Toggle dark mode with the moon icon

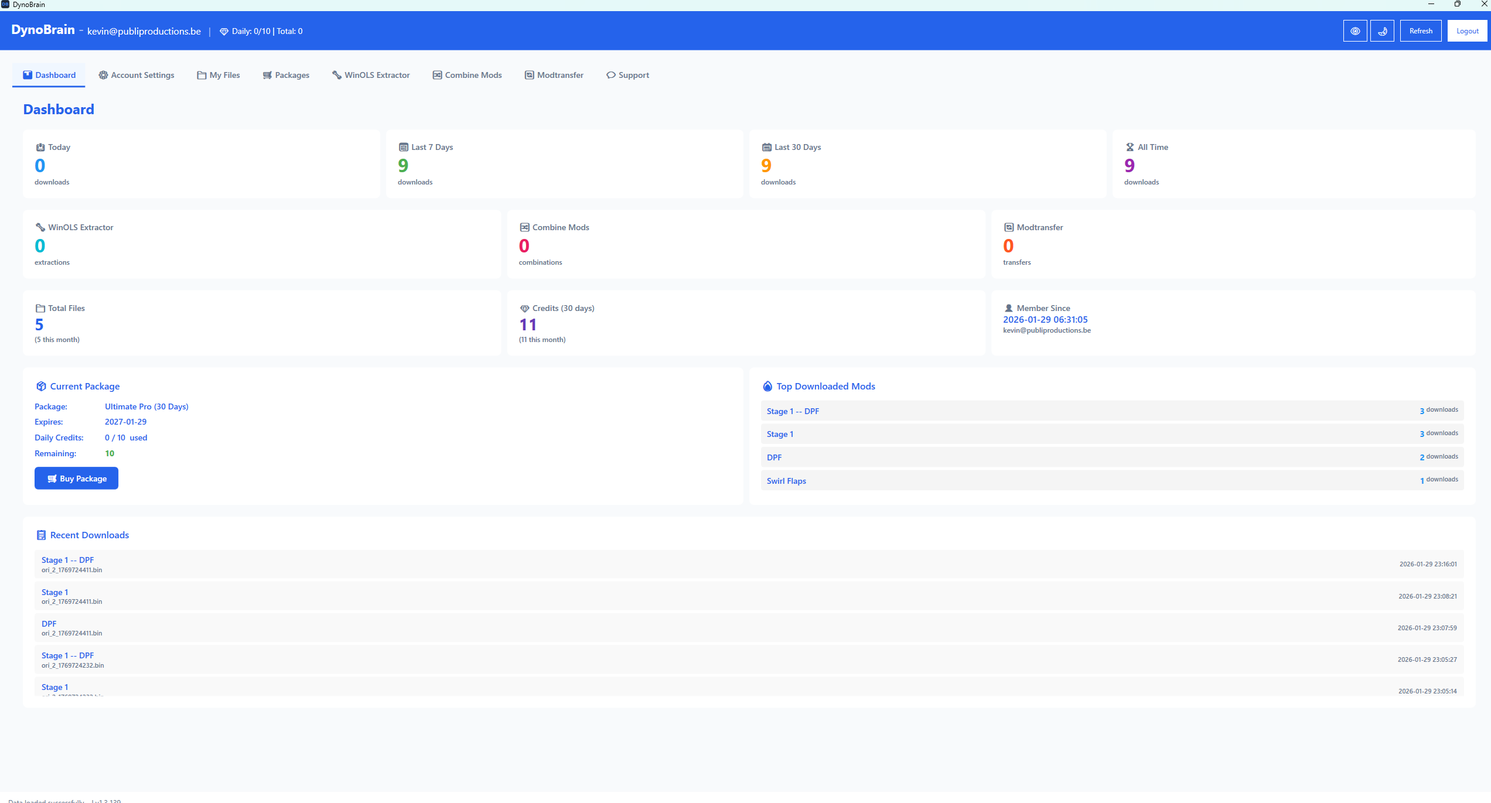tap(1382, 30)
